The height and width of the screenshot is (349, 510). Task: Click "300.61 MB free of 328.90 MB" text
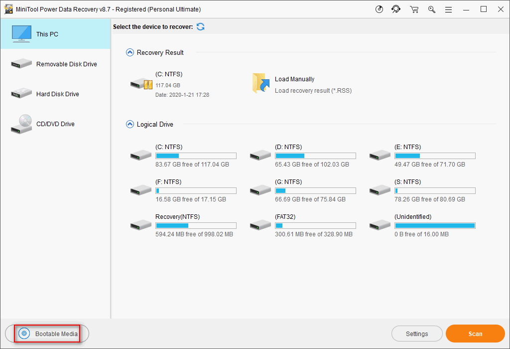point(314,234)
